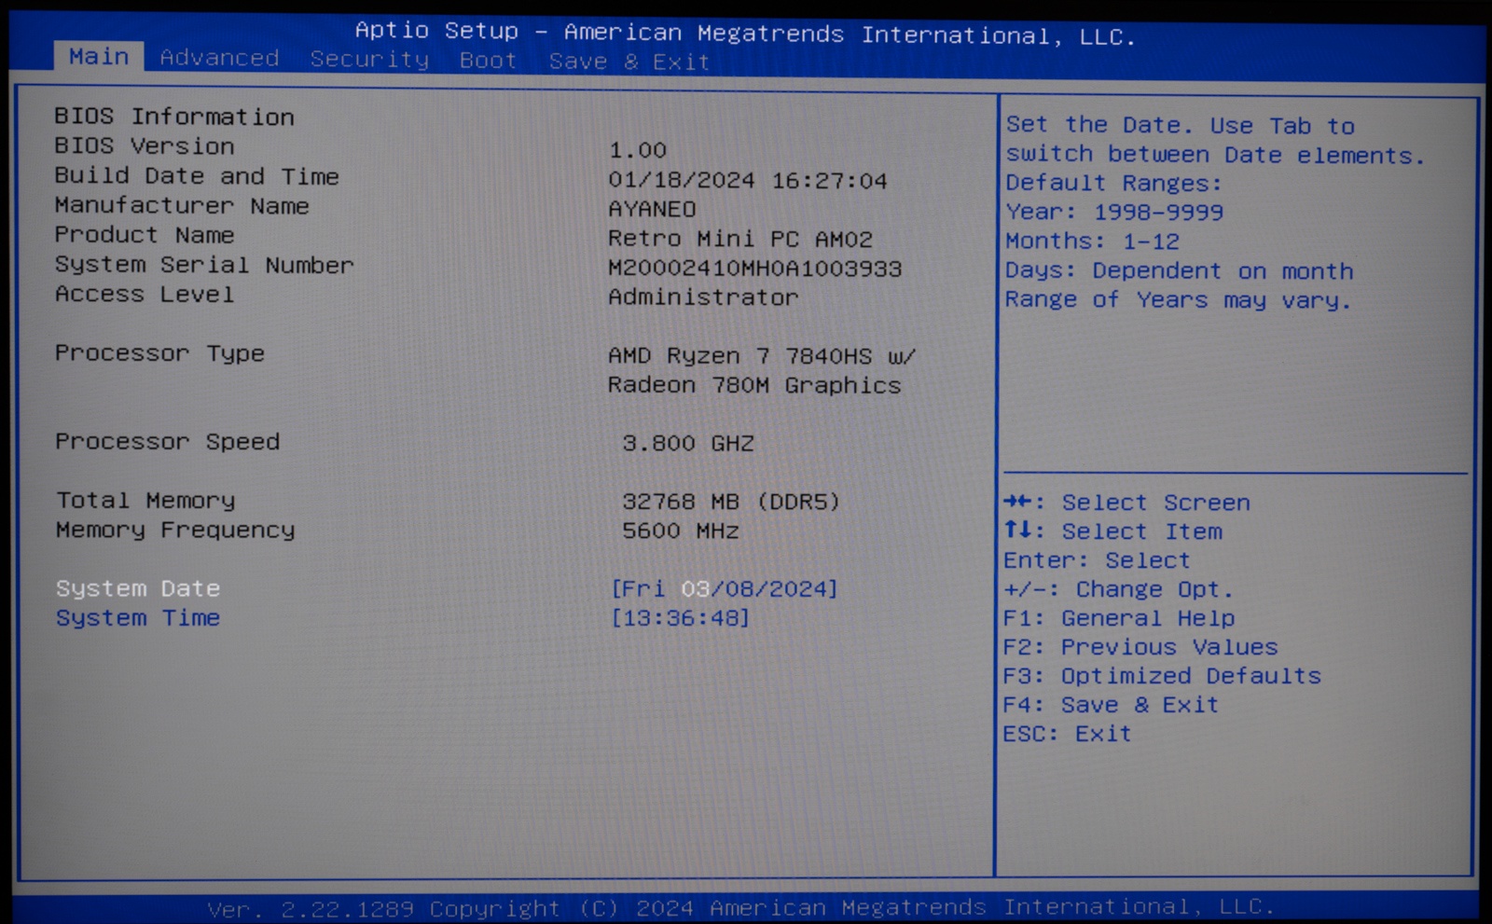This screenshot has height=924, width=1492.
Task: Click the ESC: Exit help line
Action: pos(1068,734)
